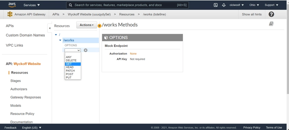Open Resource Policy in the sidebar
The image size is (289, 130).
click(x=22, y=114)
